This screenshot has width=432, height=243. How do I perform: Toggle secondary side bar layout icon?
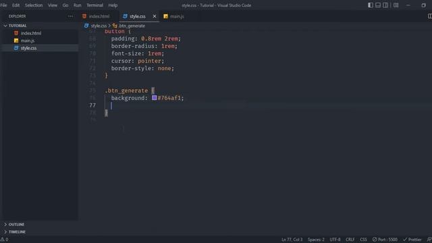click(385, 5)
